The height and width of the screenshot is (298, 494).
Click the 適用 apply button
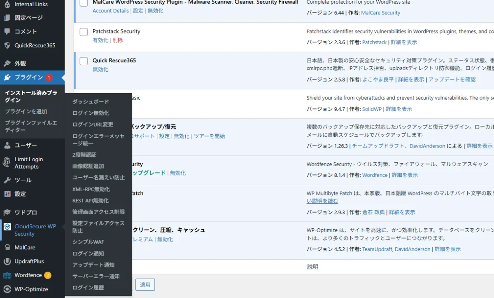(145, 285)
